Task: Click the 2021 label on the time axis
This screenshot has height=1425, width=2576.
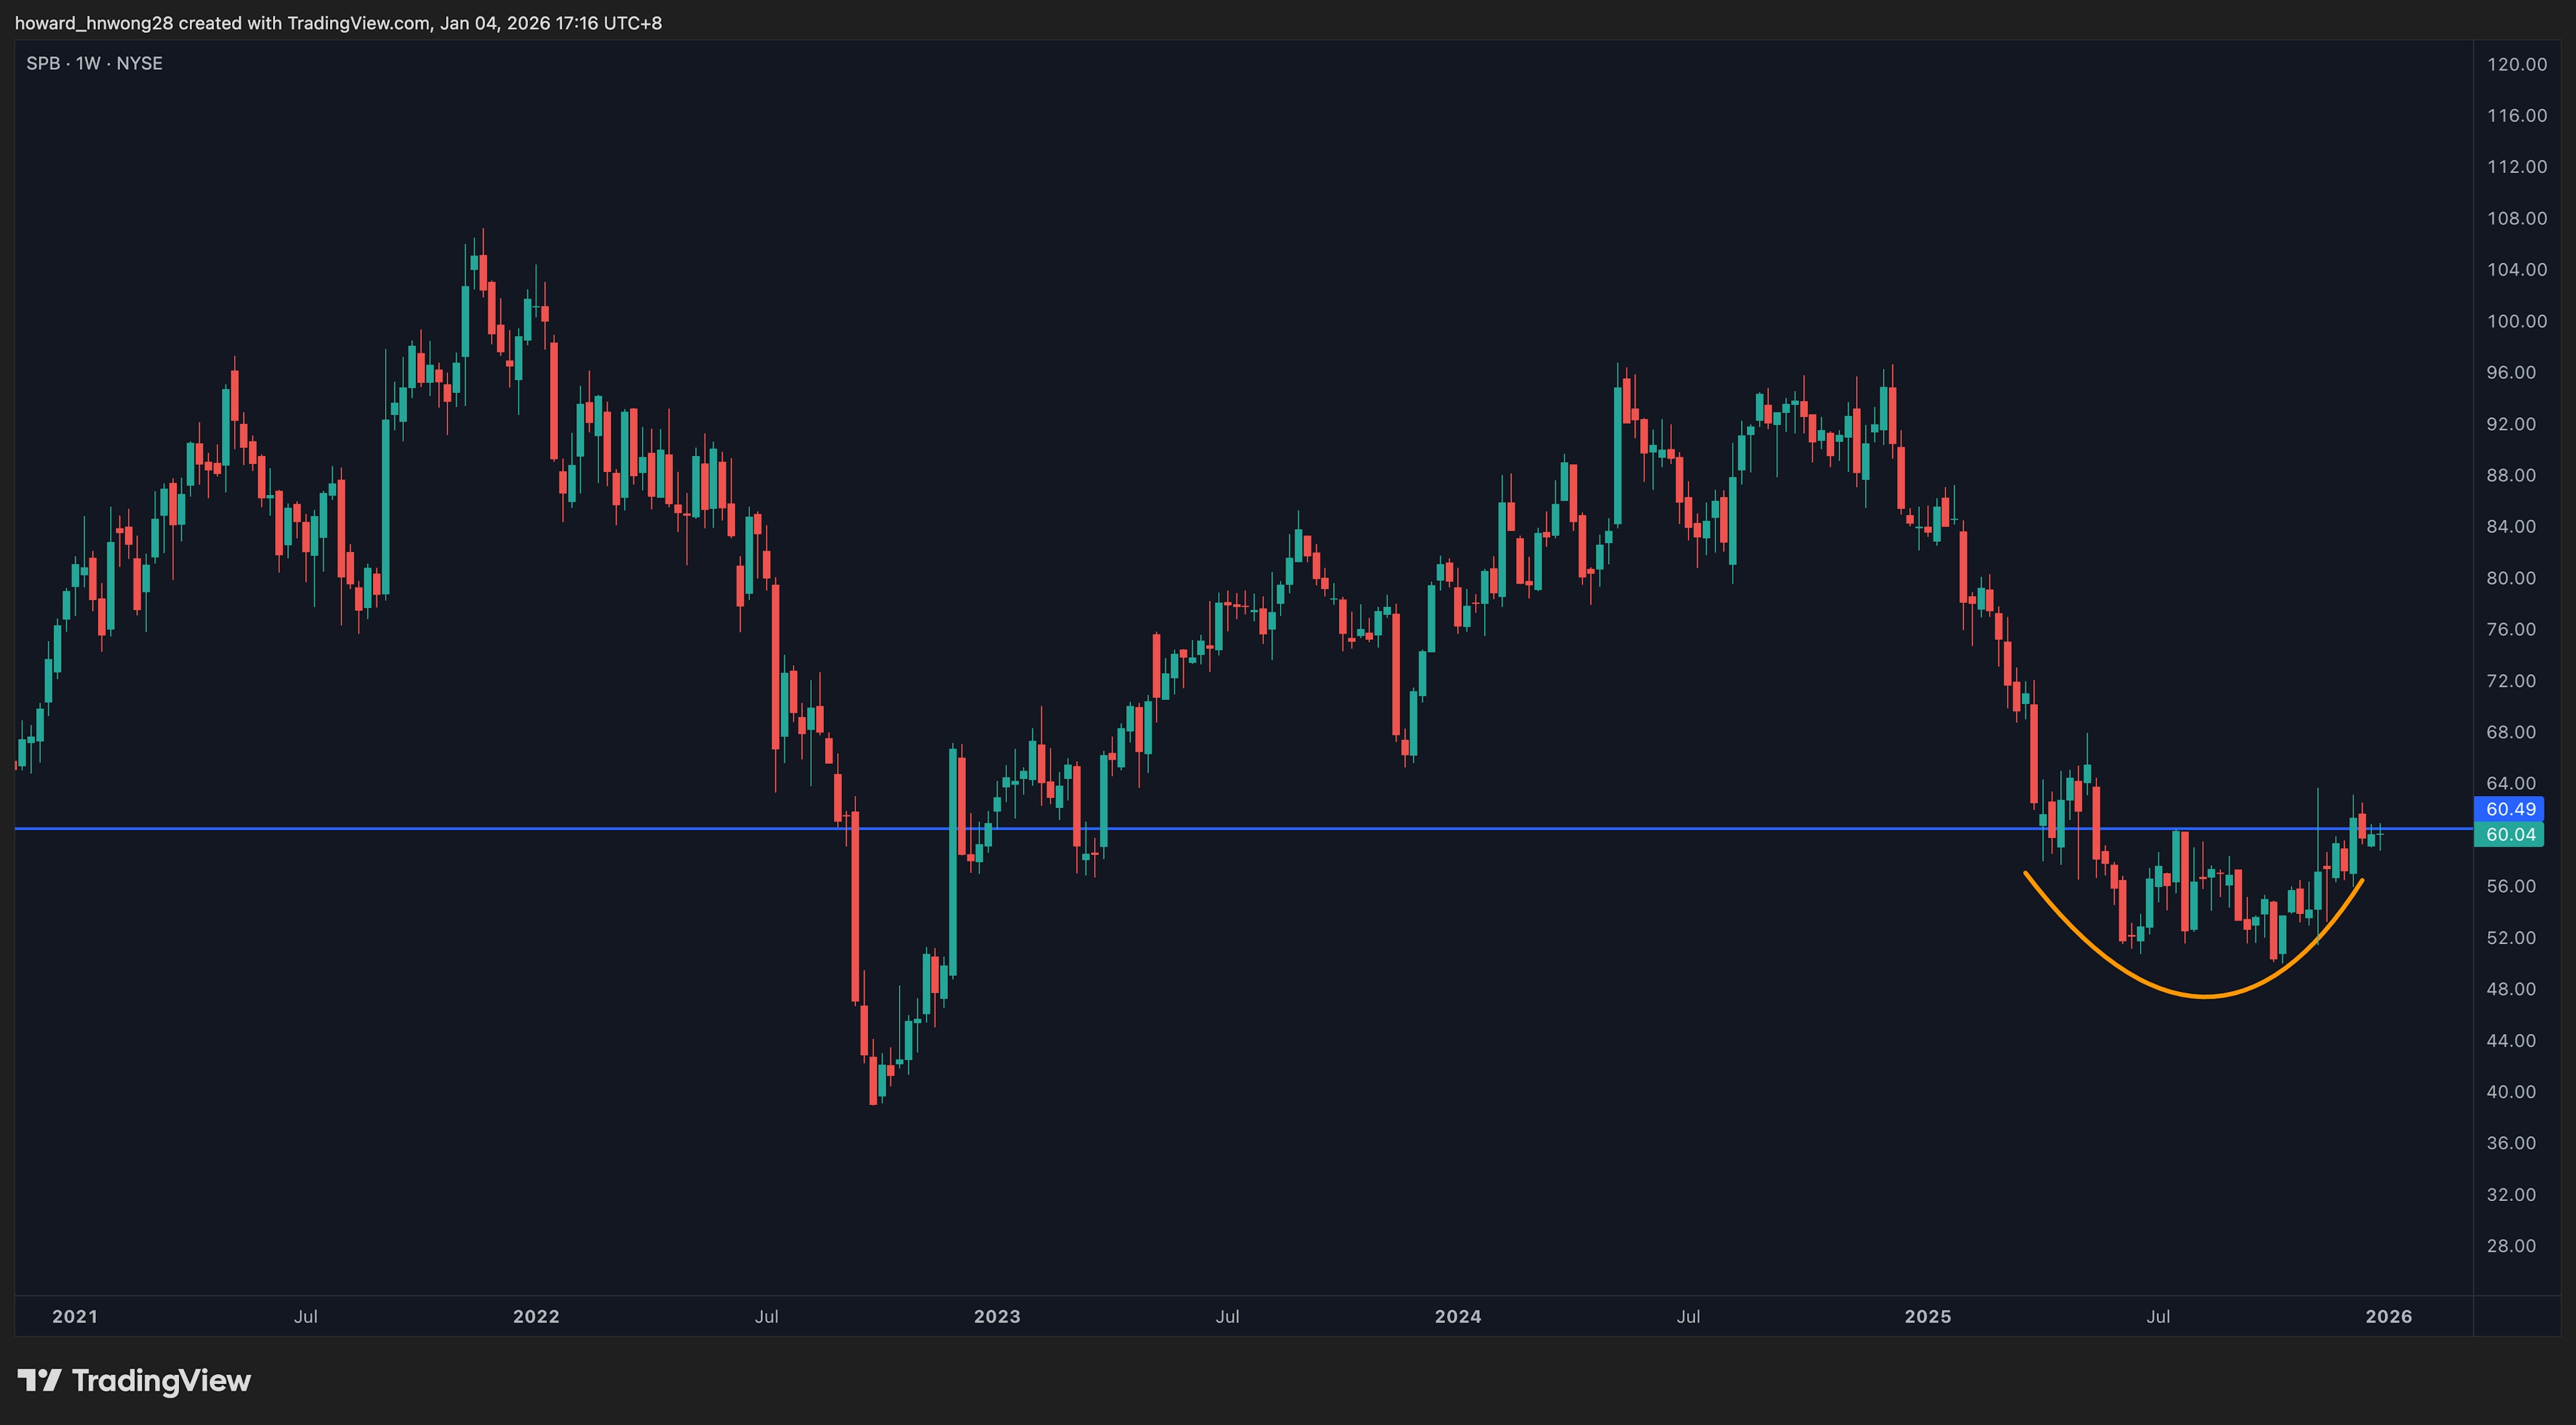Action: click(75, 1316)
